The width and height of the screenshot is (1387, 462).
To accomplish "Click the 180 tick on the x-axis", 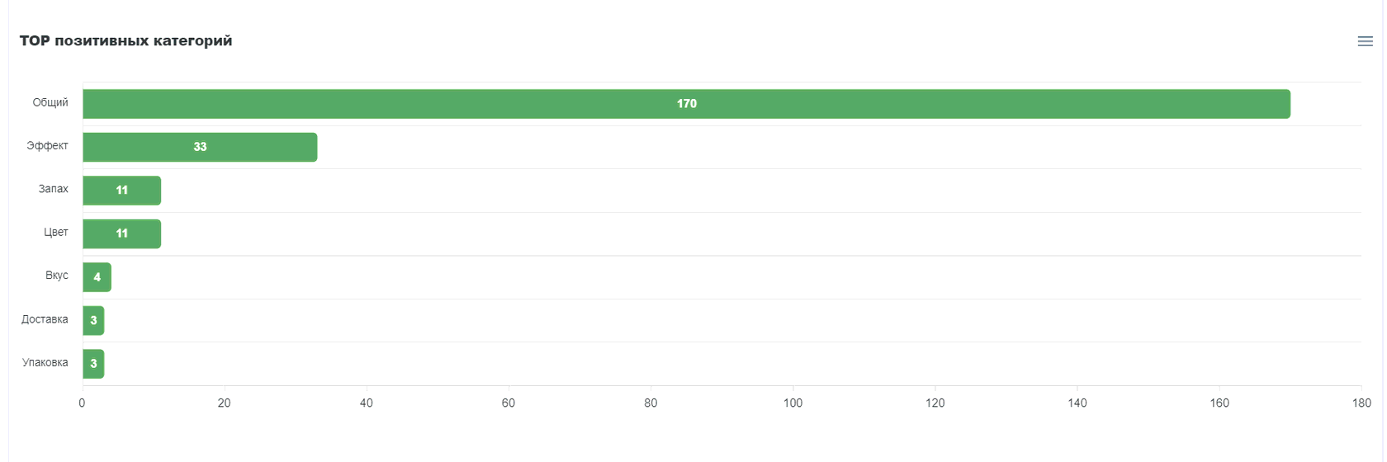I will coord(1361,403).
